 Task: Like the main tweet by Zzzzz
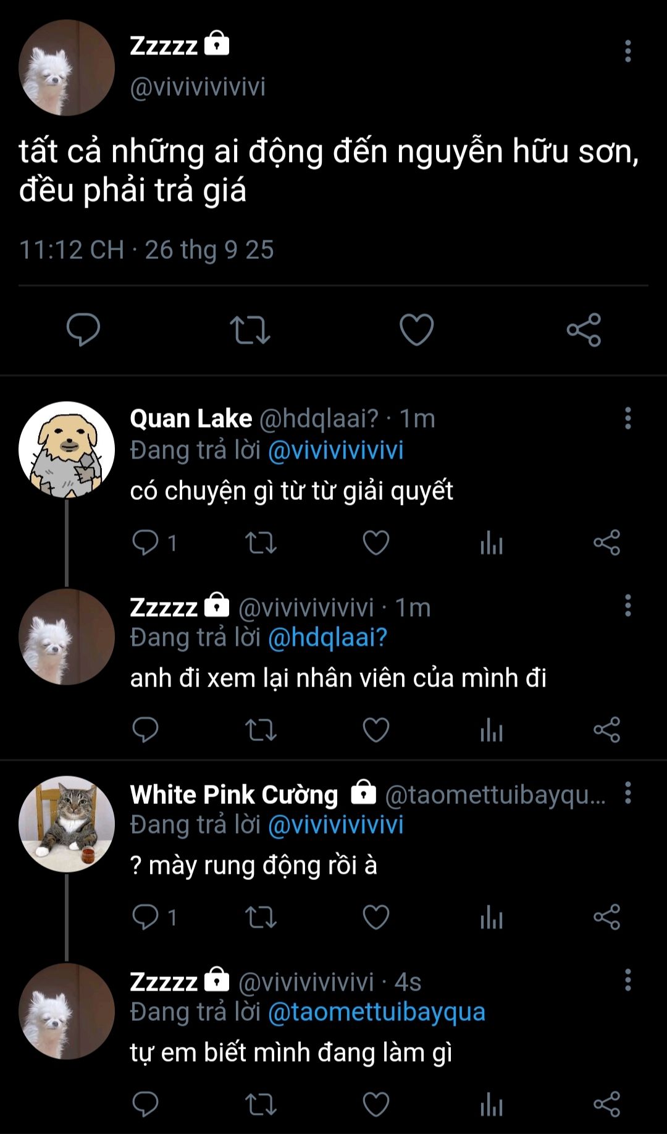click(x=416, y=329)
